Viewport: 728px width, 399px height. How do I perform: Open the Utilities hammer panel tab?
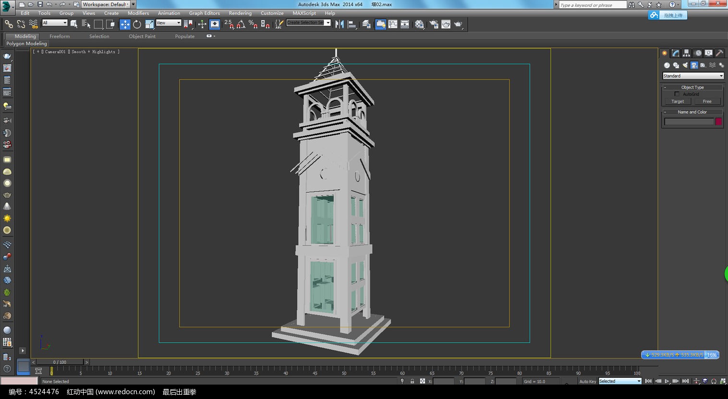(719, 53)
